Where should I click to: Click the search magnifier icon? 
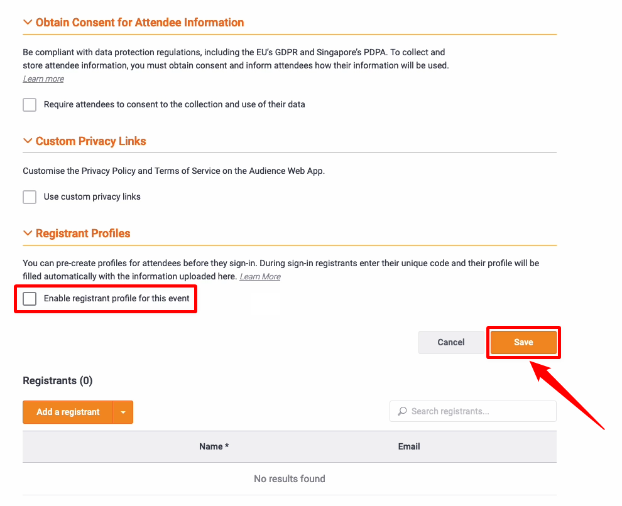pyautogui.click(x=402, y=411)
